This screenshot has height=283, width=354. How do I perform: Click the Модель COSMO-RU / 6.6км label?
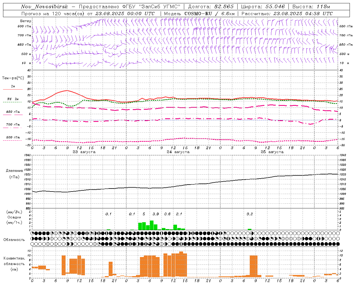(x=199, y=14)
